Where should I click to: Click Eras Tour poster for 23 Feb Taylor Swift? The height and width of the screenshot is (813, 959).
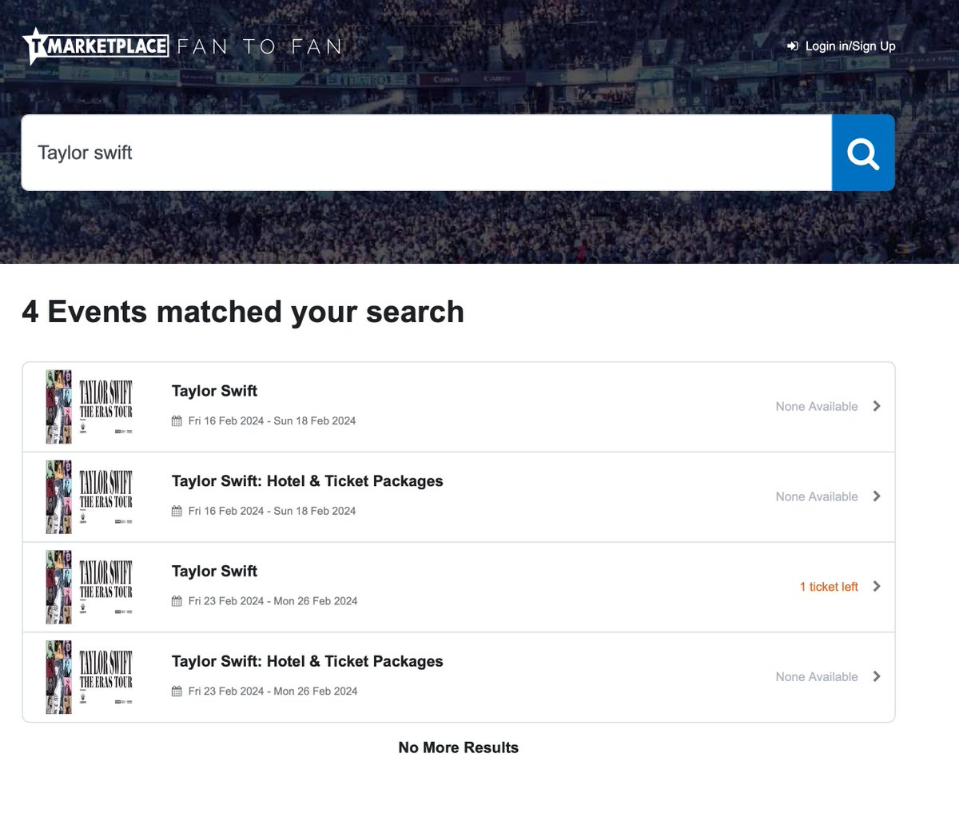[90, 588]
